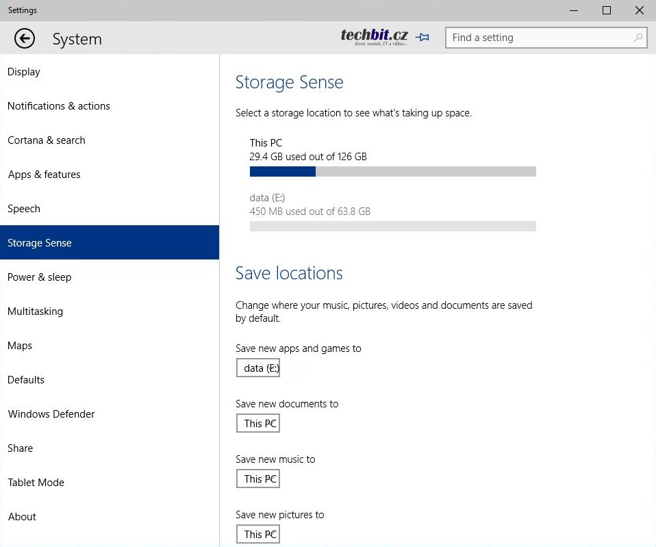Open the Display settings section
The image size is (656, 547).
coord(24,72)
